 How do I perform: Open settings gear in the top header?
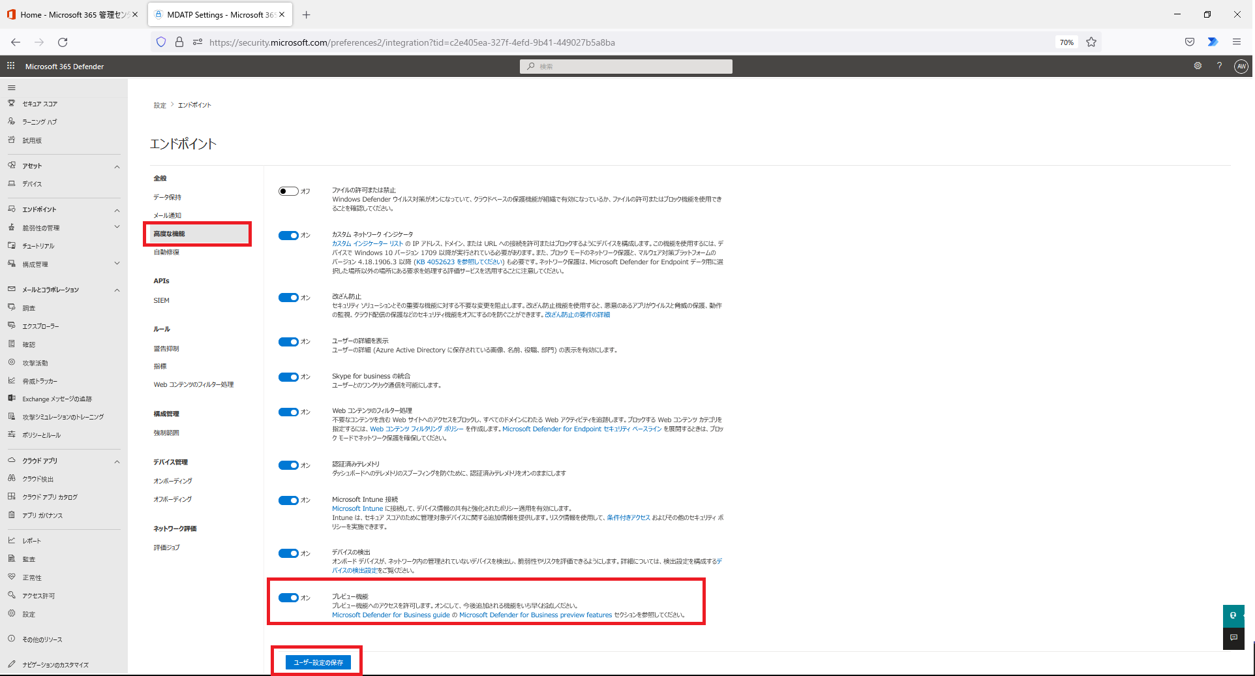click(x=1198, y=66)
